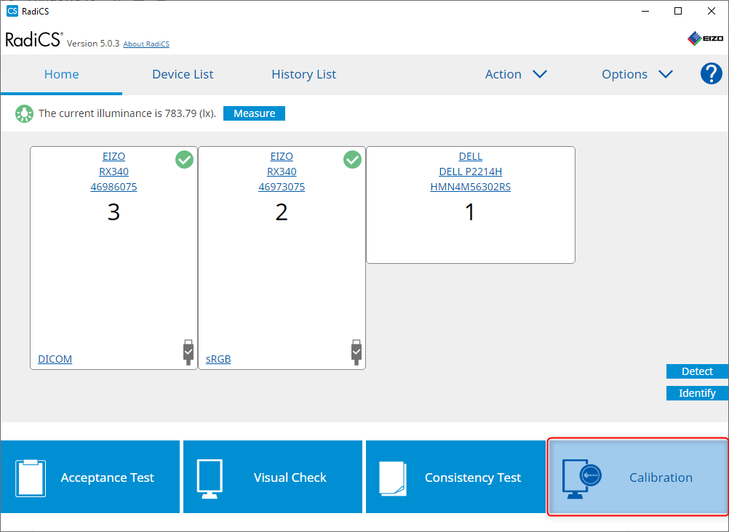The width and height of the screenshot is (729, 532).
Task: Open the sRGB mode link on monitor 2
Action: 218,359
